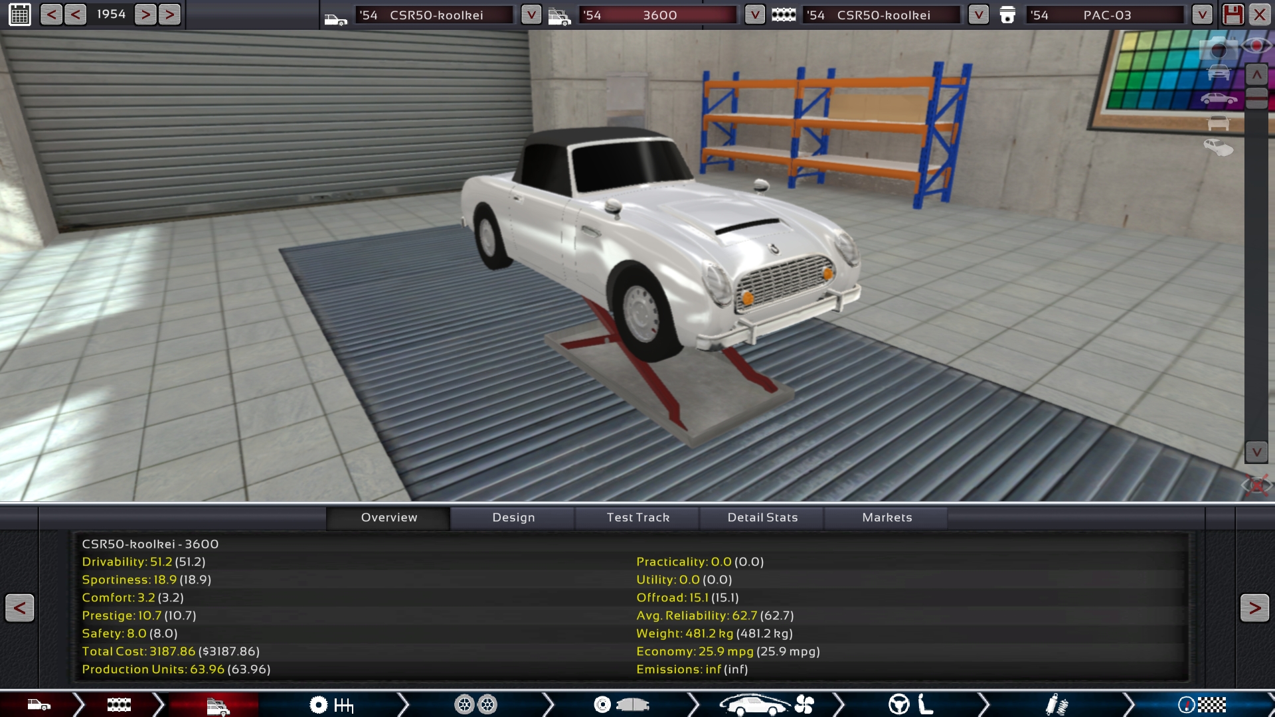The height and width of the screenshot is (717, 1275).
Task: Select the three-quarter perspective car view
Action: tap(1218, 147)
